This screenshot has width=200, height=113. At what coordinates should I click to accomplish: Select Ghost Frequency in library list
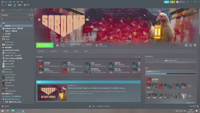click(13, 58)
